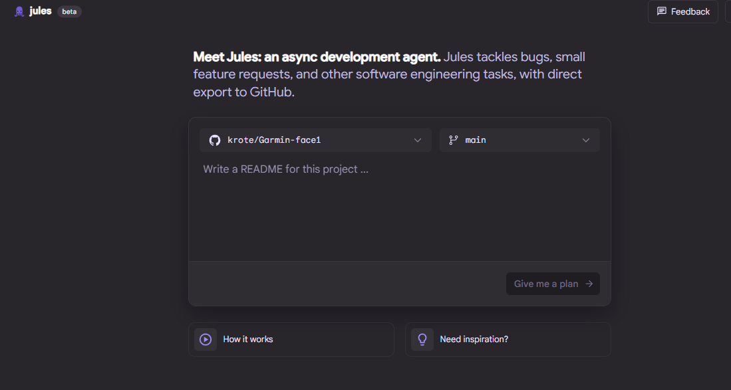This screenshot has width=731, height=390.
Task: Expand branch selector chevron arrow
Action: 586,140
